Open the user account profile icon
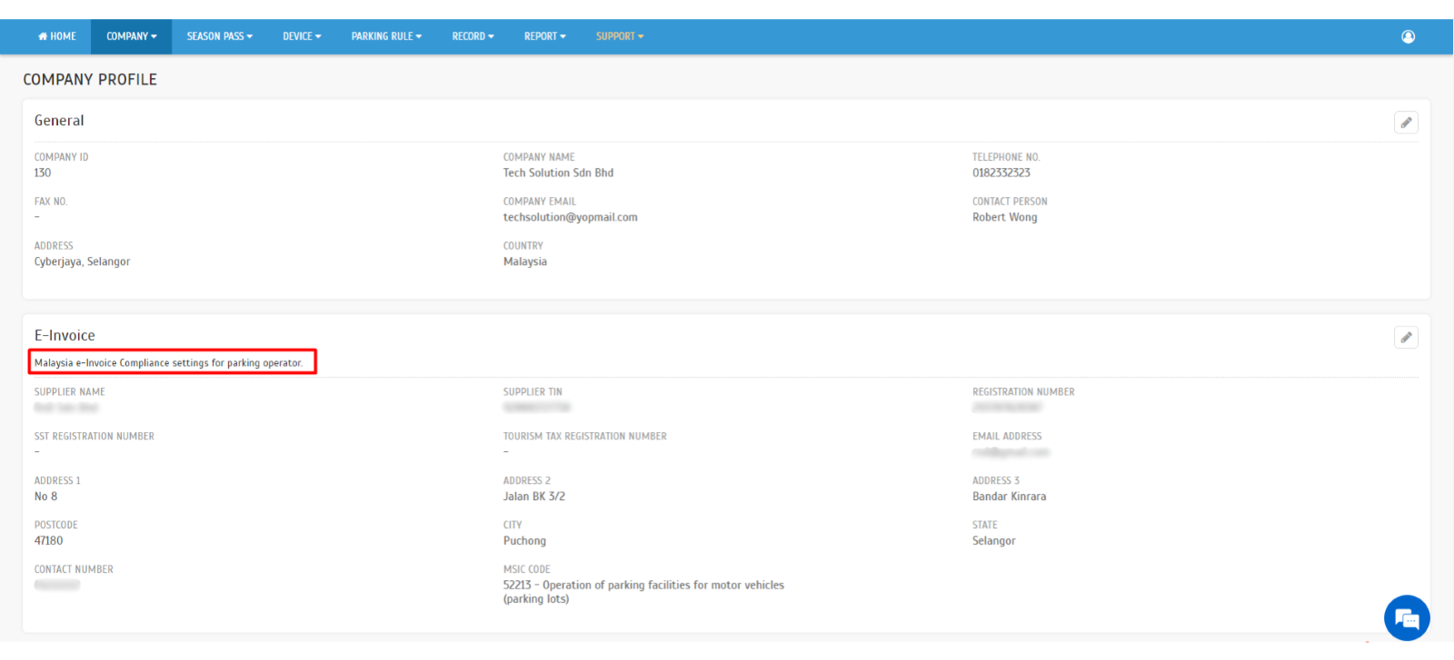Viewport: 1454px width, 660px height. pyautogui.click(x=1408, y=36)
